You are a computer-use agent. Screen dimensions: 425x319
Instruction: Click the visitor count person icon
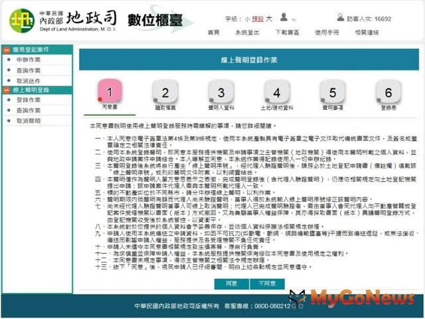pyautogui.click(x=340, y=17)
